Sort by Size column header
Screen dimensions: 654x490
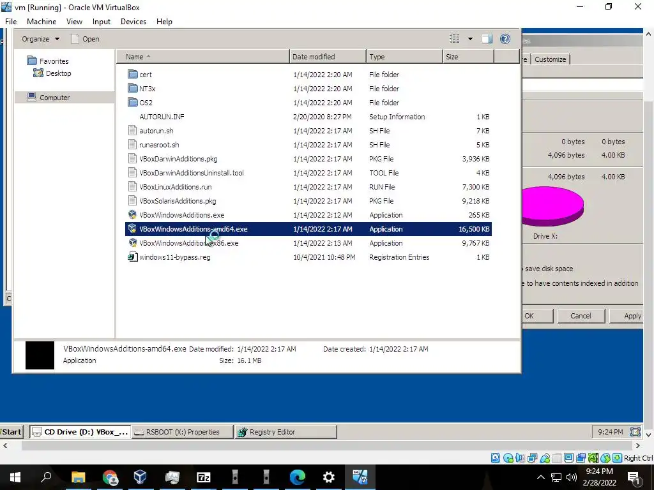point(468,57)
